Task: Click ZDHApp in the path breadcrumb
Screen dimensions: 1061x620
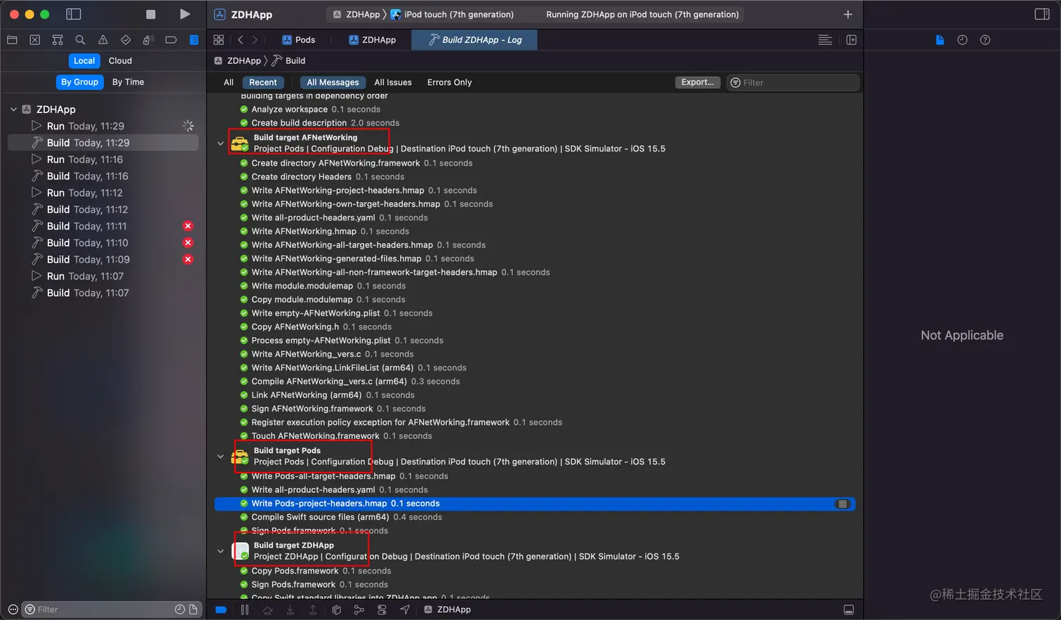Action: coord(237,61)
